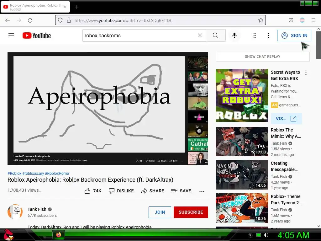Click the address bar URL

coord(123,20)
